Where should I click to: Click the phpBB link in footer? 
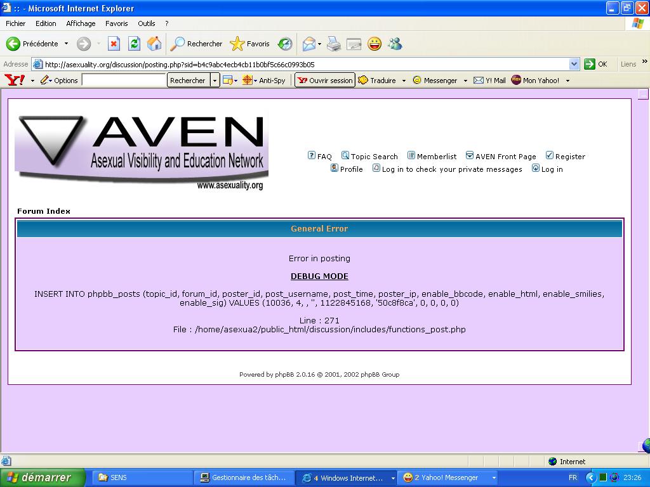pos(284,374)
